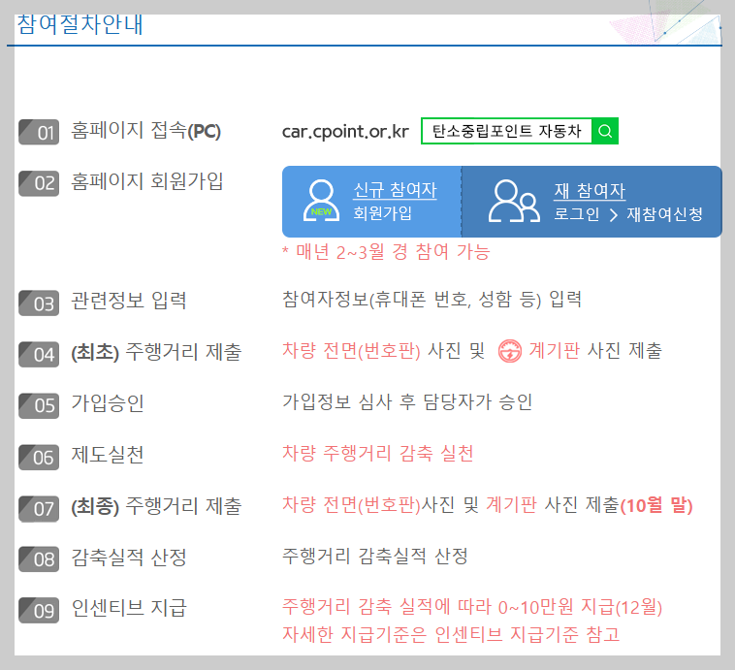
Task: Click the 관련정보 입력 step label
Action: 128,300
